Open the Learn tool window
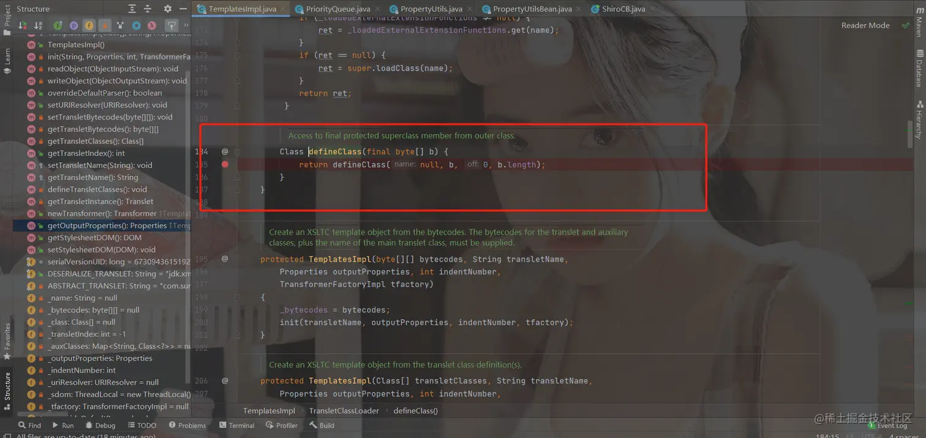The height and width of the screenshot is (438, 926). coord(7,61)
